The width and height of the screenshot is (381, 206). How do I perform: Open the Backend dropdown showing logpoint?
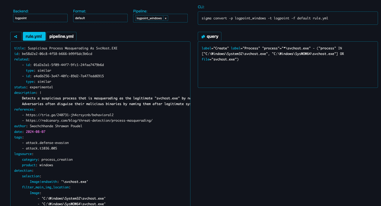pyautogui.click(x=40, y=18)
